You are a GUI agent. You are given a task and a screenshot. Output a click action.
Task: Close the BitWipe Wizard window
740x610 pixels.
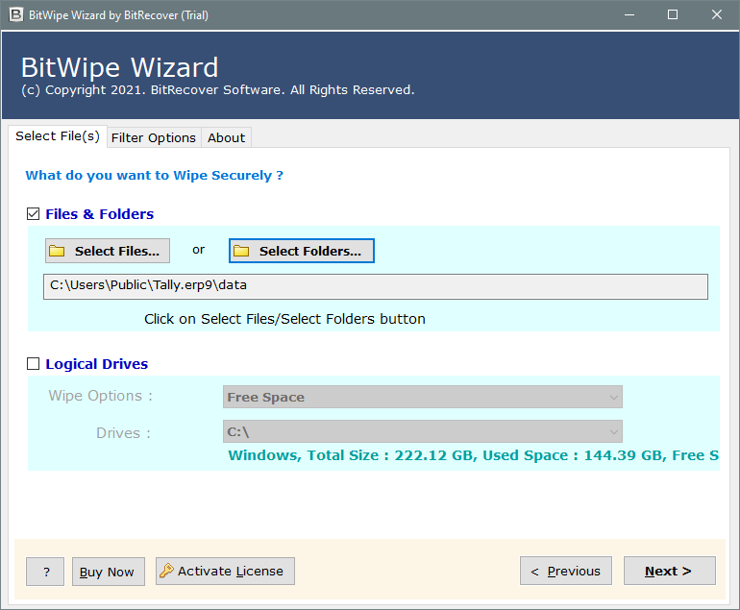tap(716, 14)
